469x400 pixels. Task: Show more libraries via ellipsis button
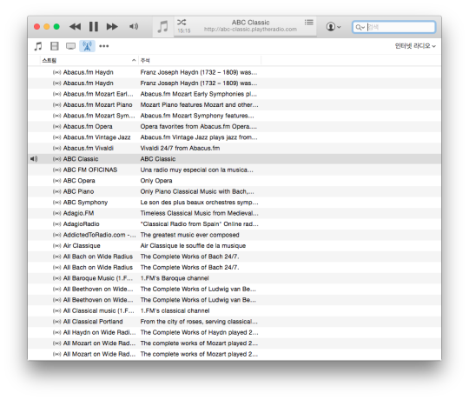[104, 46]
